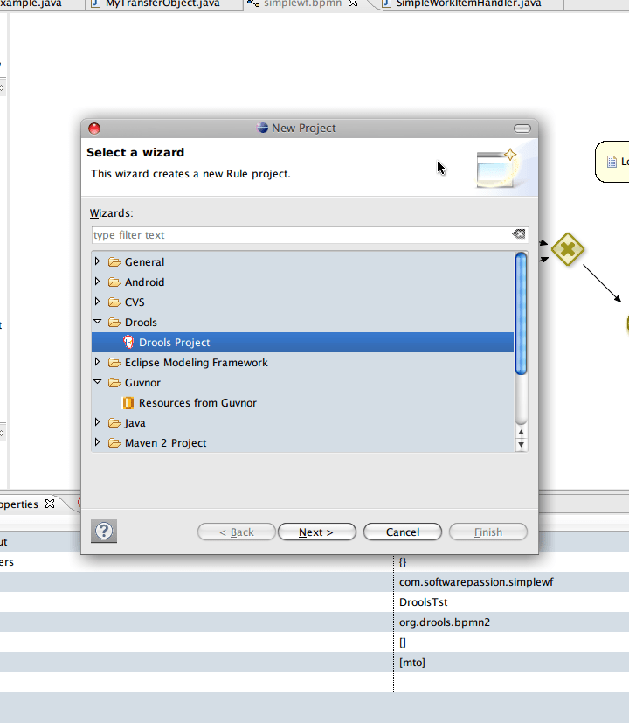This screenshot has width=629, height=723.
Task: Expand the Java wizard category
Action: pyautogui.click(x=97, y=422)
